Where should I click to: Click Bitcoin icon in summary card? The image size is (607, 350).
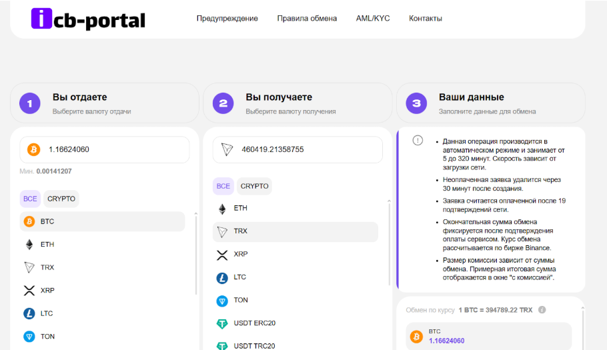pyautogui.click(x=416, y=337)
